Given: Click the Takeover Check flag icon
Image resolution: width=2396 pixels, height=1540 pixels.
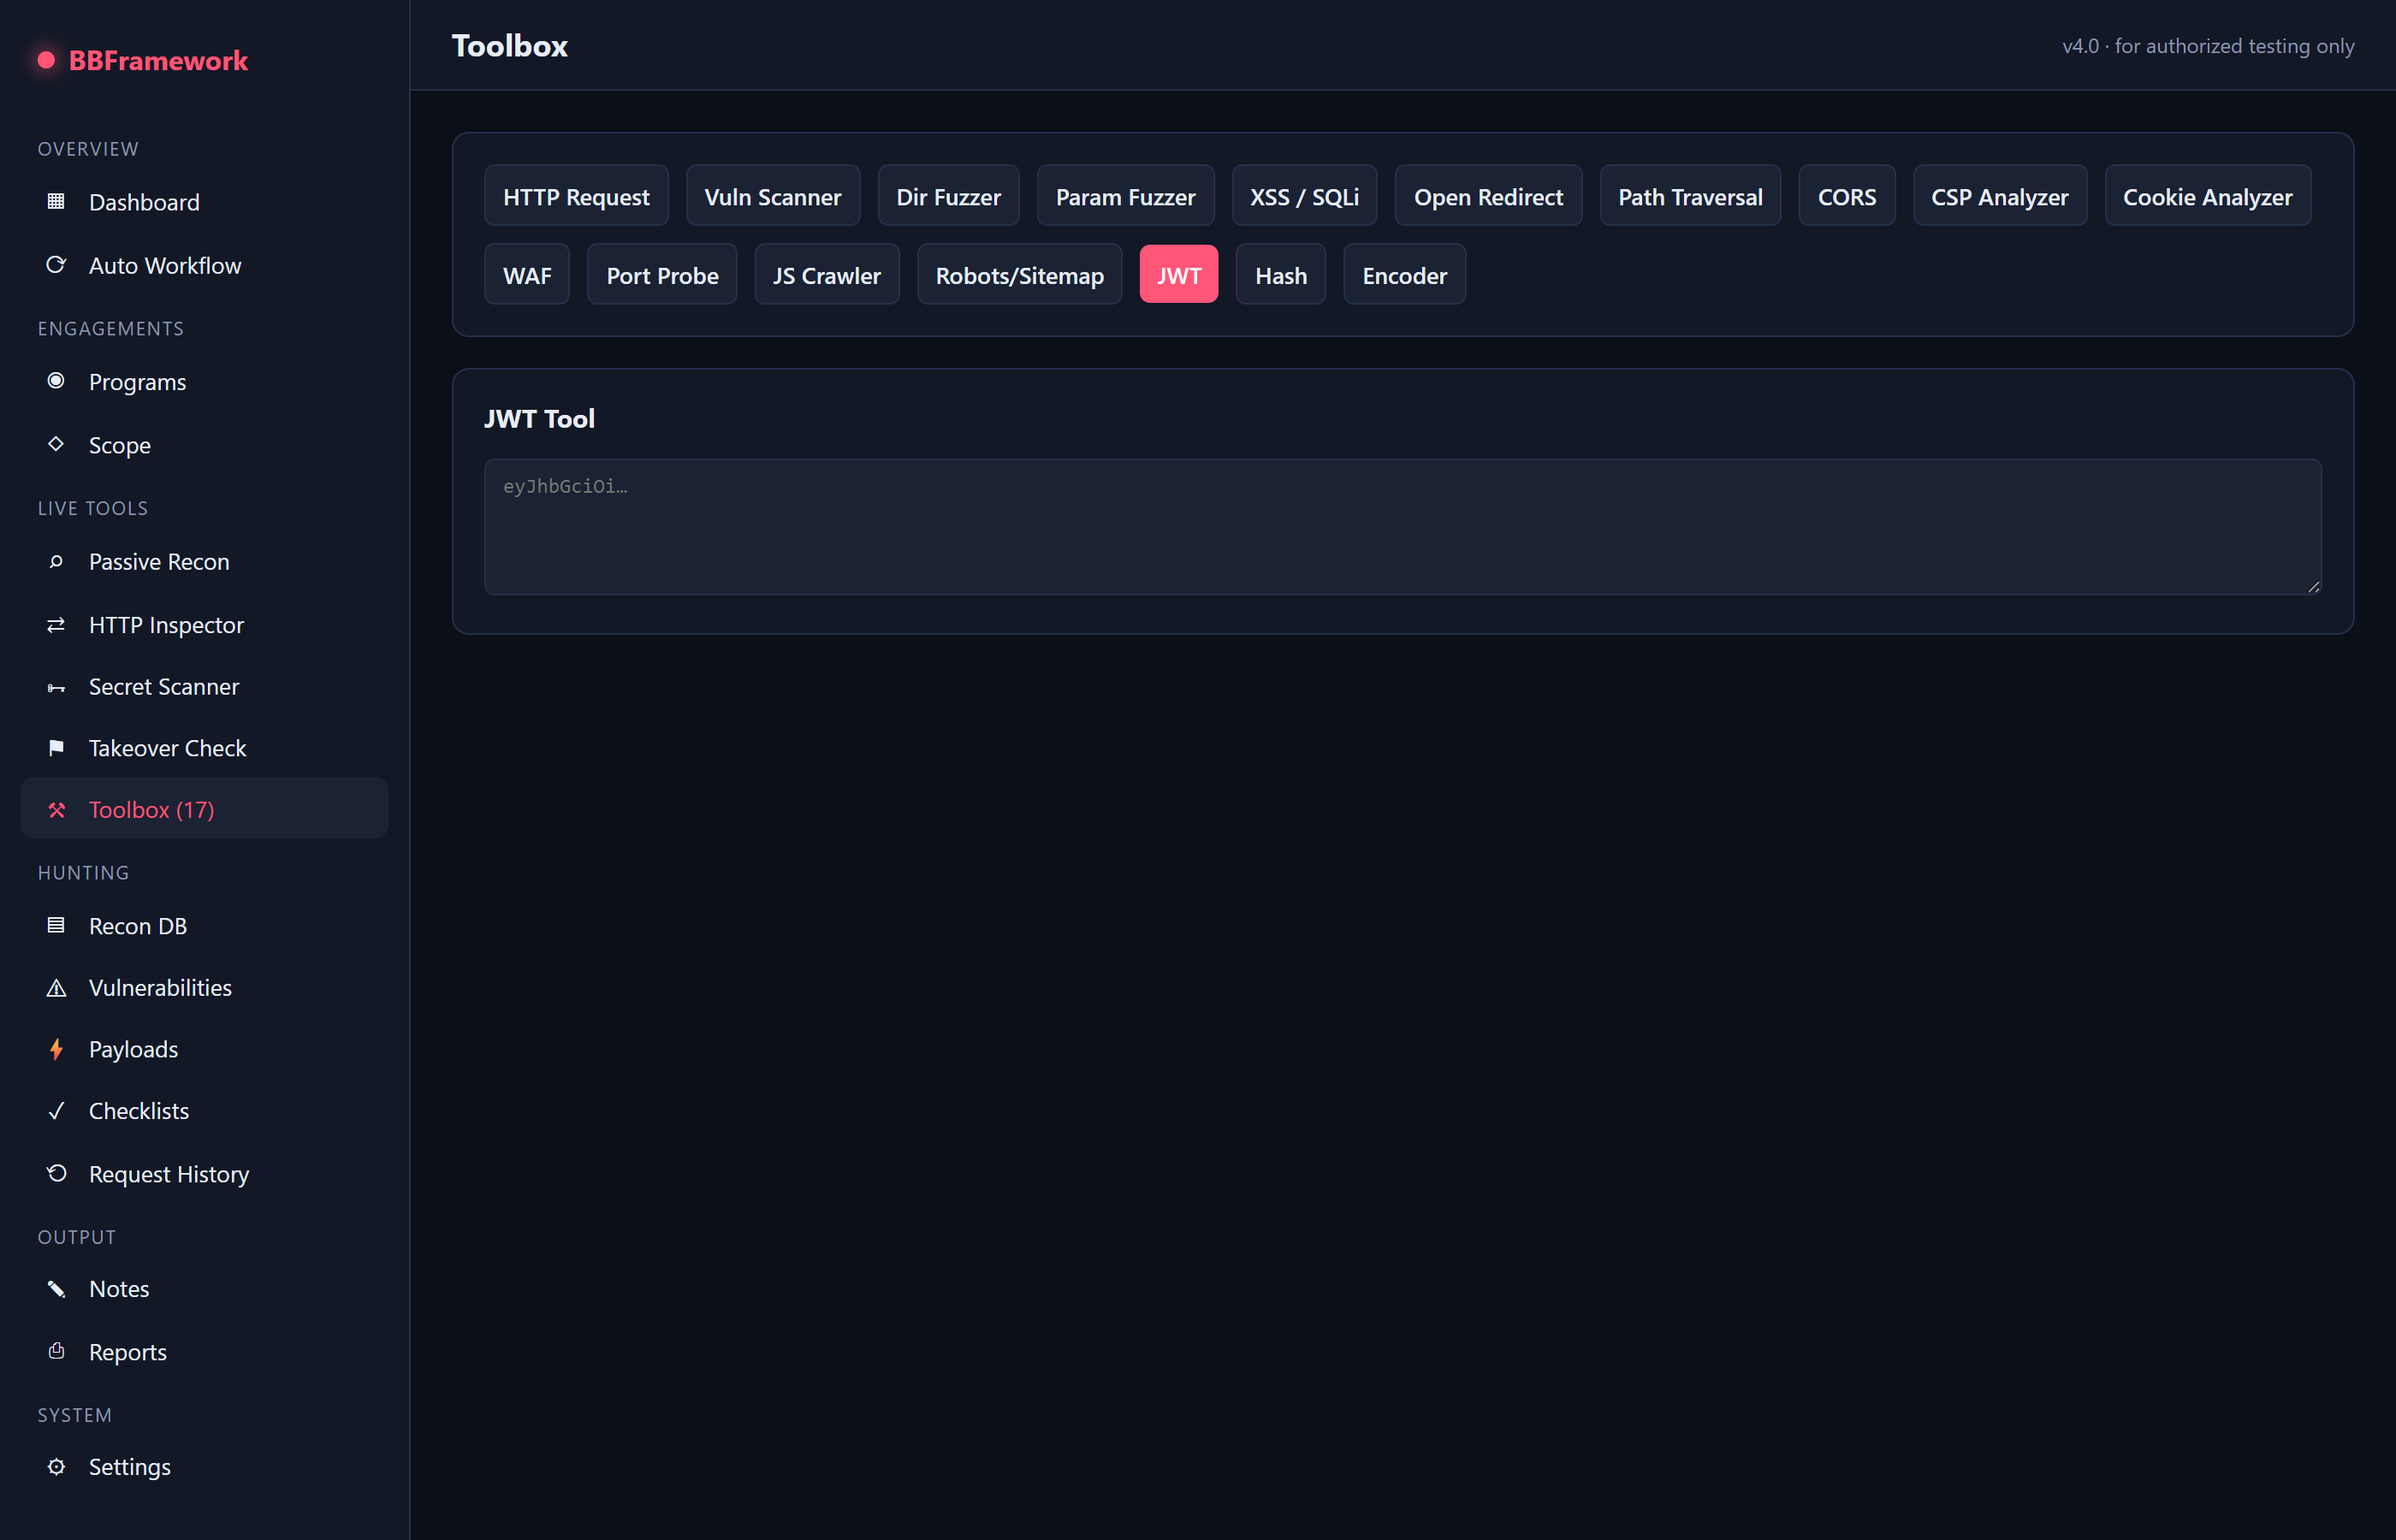Looking at the screenshot, I should (x=56, y=748).
